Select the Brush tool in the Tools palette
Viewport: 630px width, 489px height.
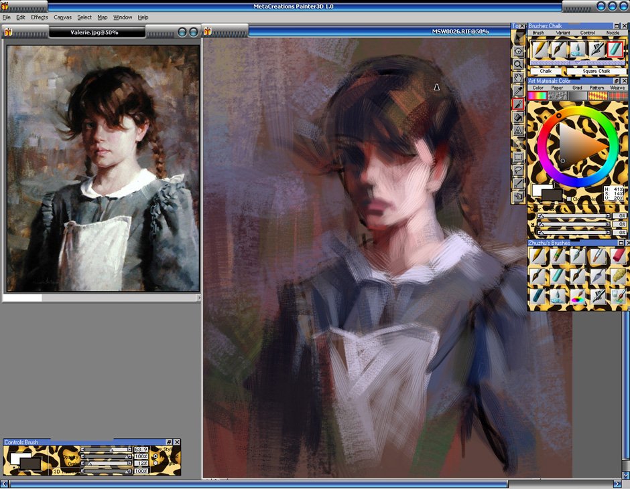click(x=518, y=104)
